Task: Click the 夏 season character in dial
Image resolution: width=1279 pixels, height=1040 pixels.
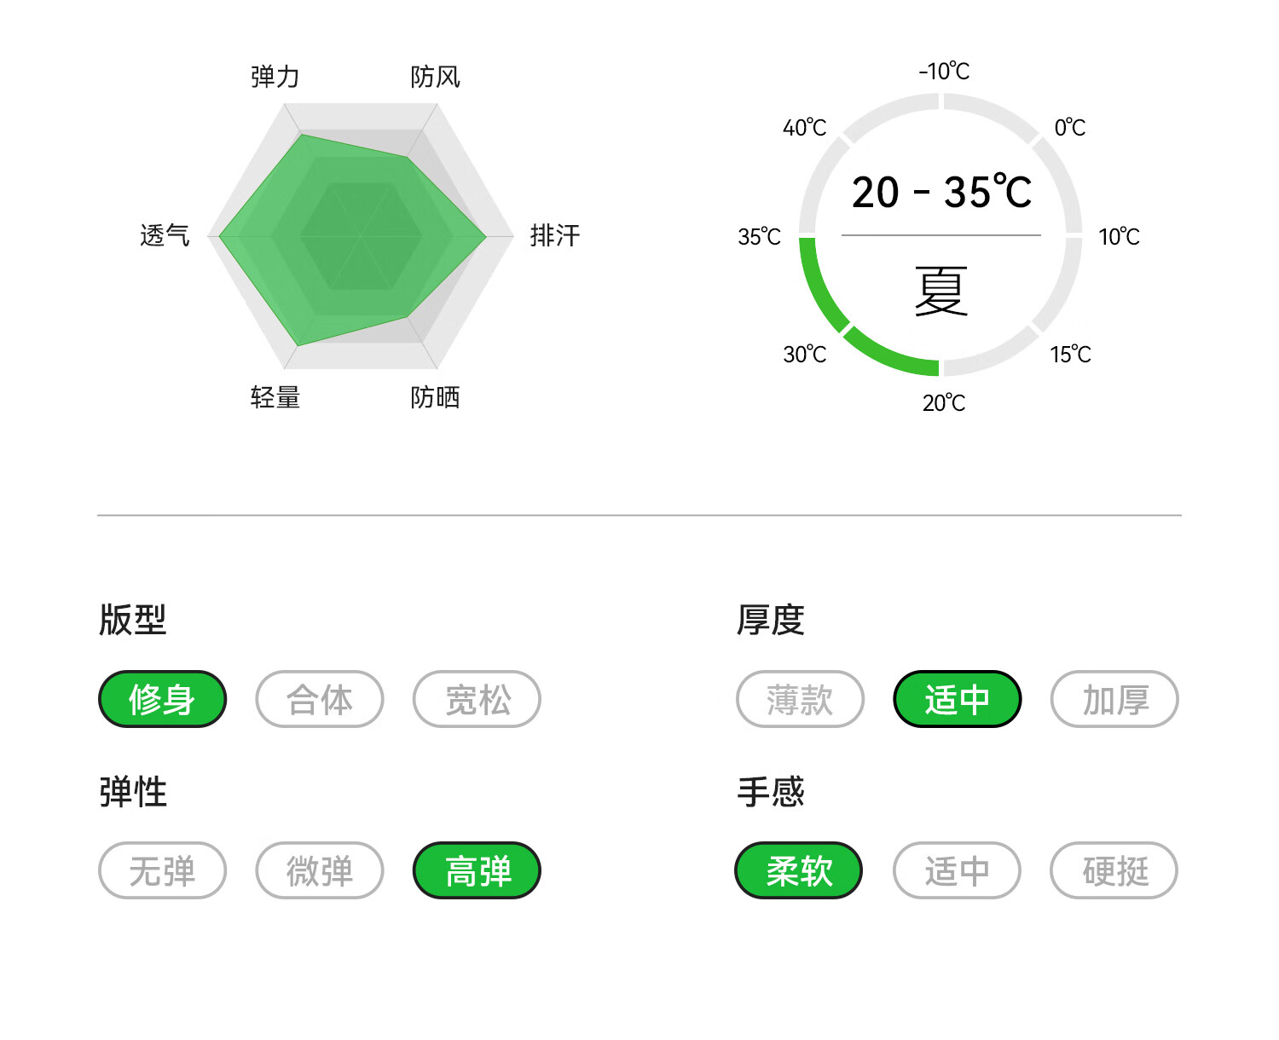Action: point(941,291)
